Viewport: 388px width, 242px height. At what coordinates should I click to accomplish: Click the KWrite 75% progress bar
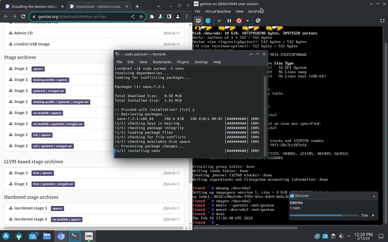pos(324,215)
